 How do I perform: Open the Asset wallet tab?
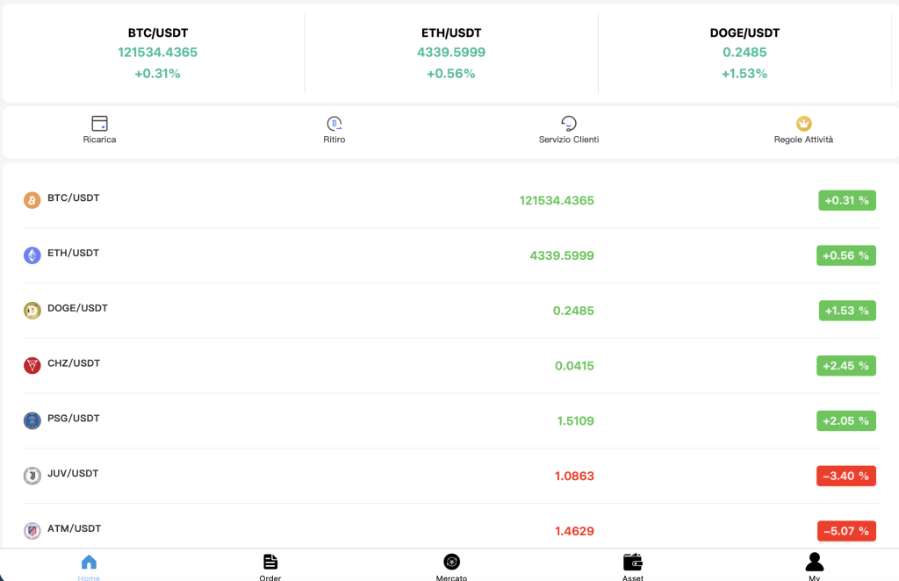633,564
